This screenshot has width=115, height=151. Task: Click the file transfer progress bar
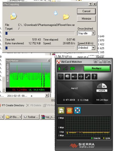coord(40,33)
